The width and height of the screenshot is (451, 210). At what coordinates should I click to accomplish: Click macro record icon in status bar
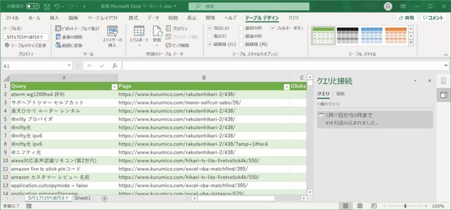pos(29,206)
